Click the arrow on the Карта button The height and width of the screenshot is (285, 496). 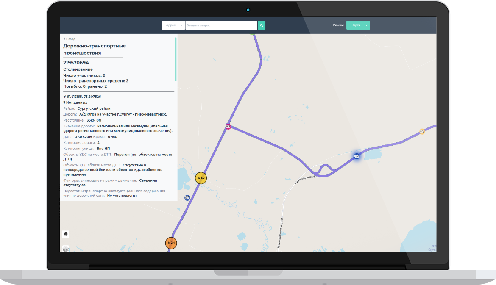[366, 25]
